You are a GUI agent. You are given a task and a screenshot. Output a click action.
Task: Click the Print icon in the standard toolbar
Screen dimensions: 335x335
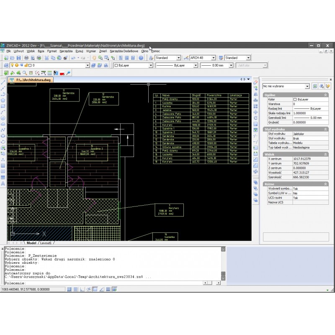click(x=26, y=58)
